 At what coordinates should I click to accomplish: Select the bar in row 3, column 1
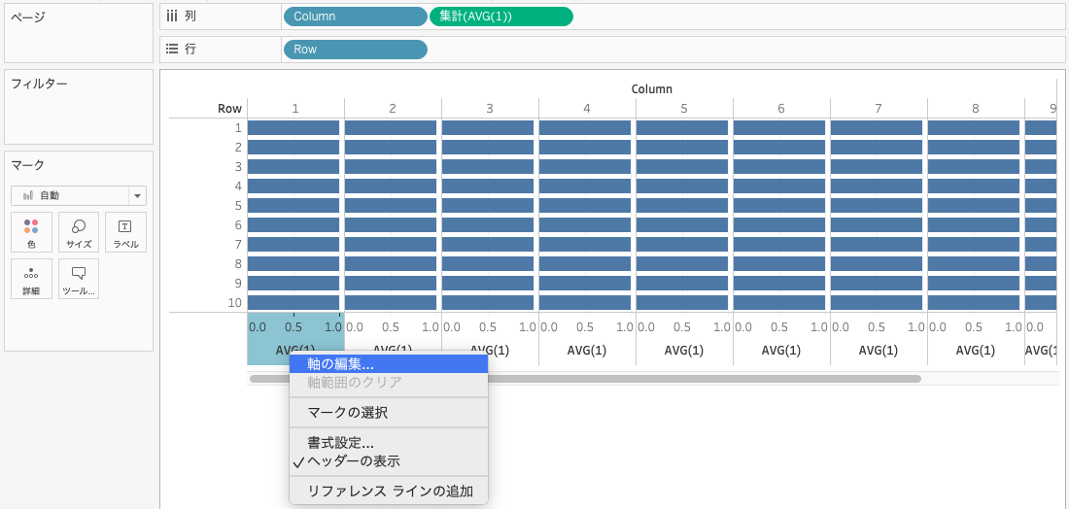[293, 167]
